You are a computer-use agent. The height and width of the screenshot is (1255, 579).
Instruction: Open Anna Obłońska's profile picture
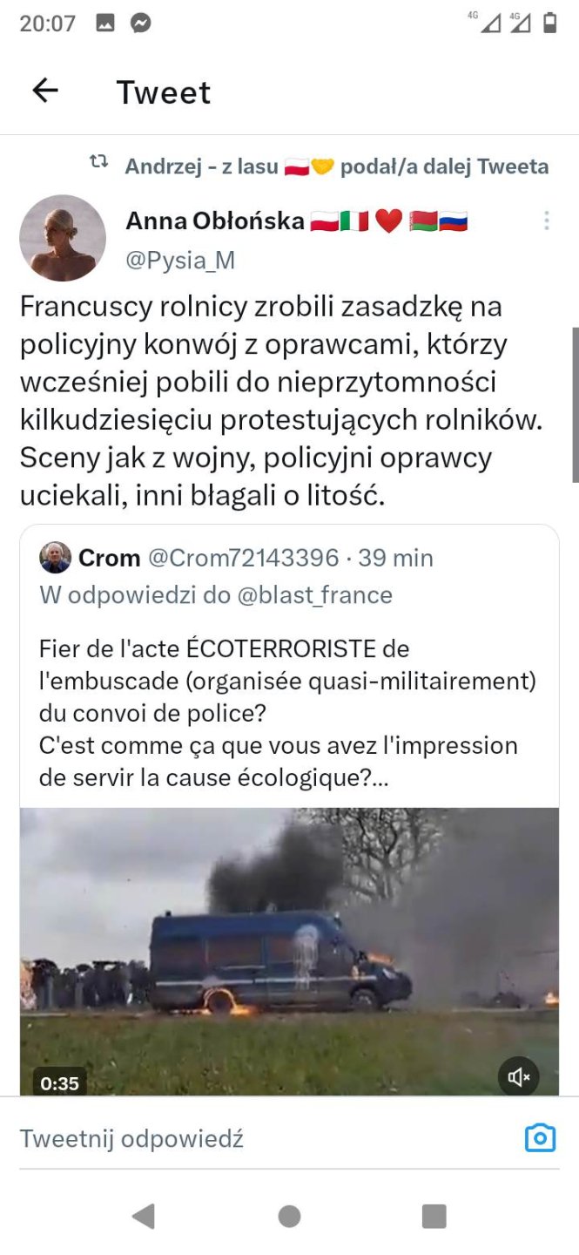coord(63,238)
